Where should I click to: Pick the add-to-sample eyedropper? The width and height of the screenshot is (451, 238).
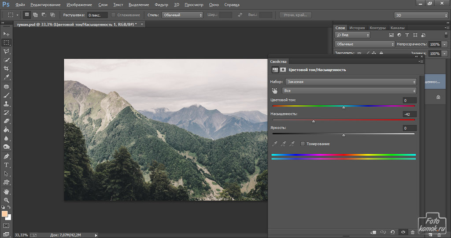[283, 144]
